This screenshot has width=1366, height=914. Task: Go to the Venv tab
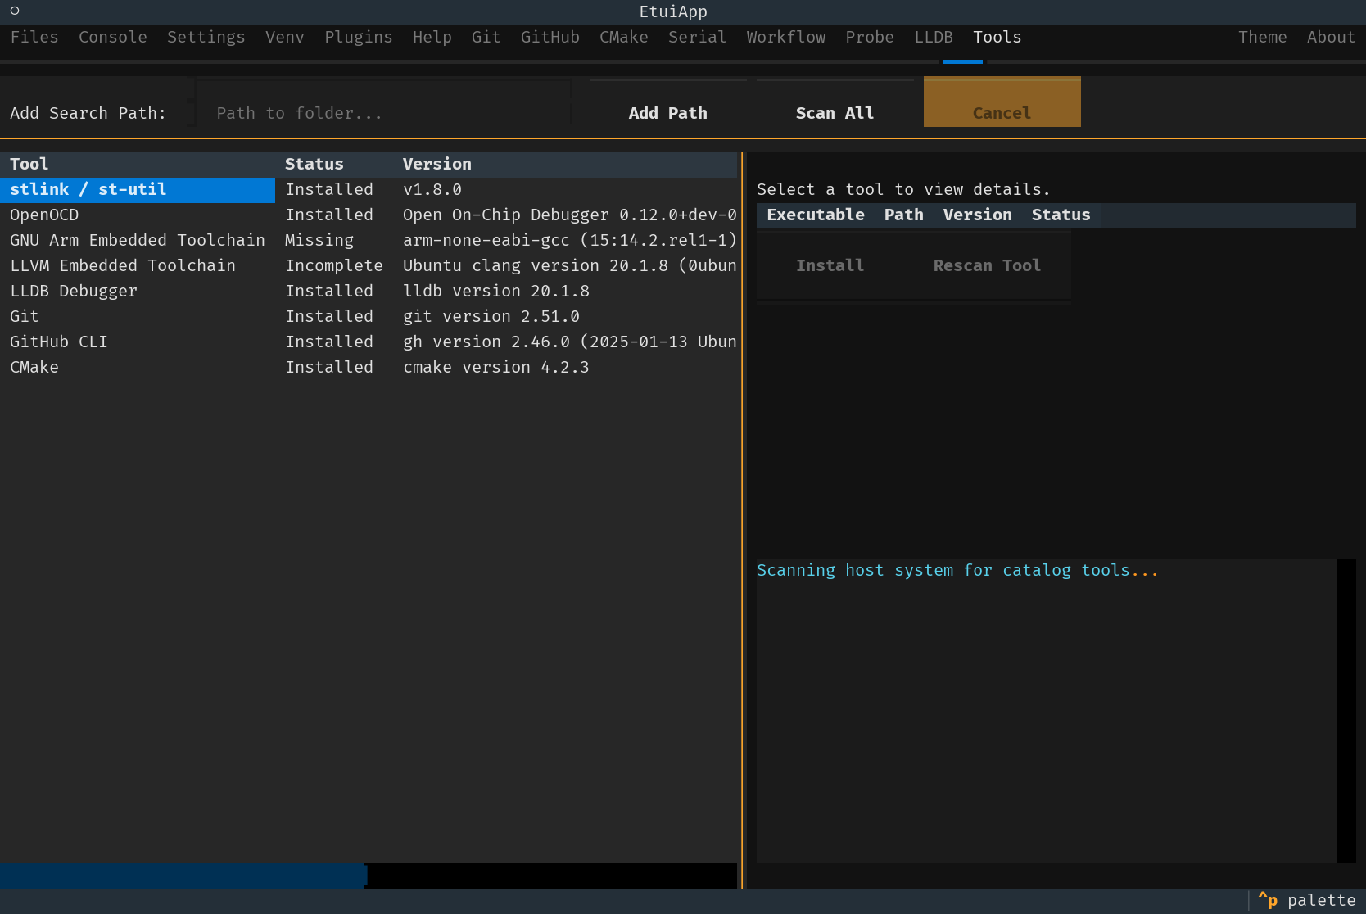[285, 37]
